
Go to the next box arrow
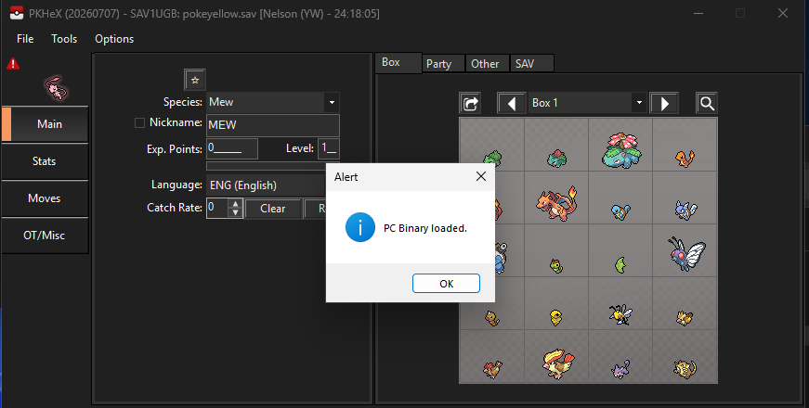(x=664, y=104)
